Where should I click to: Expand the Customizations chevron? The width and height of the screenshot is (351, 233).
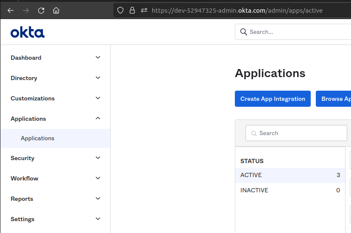98,98
